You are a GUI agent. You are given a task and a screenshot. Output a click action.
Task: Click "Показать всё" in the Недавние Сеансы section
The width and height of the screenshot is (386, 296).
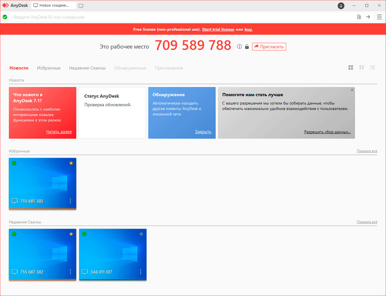(x=367, y=222)
